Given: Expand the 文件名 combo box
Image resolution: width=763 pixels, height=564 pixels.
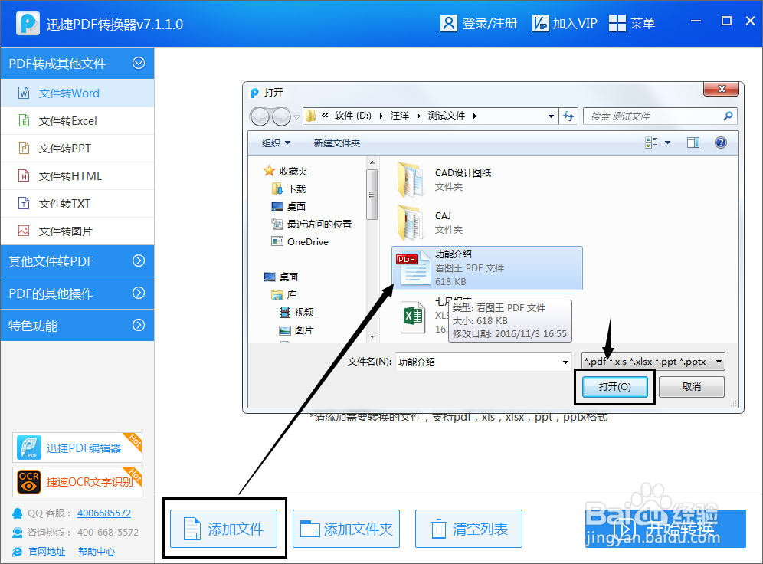Looking at the screenshot, I should click(565, 361).
